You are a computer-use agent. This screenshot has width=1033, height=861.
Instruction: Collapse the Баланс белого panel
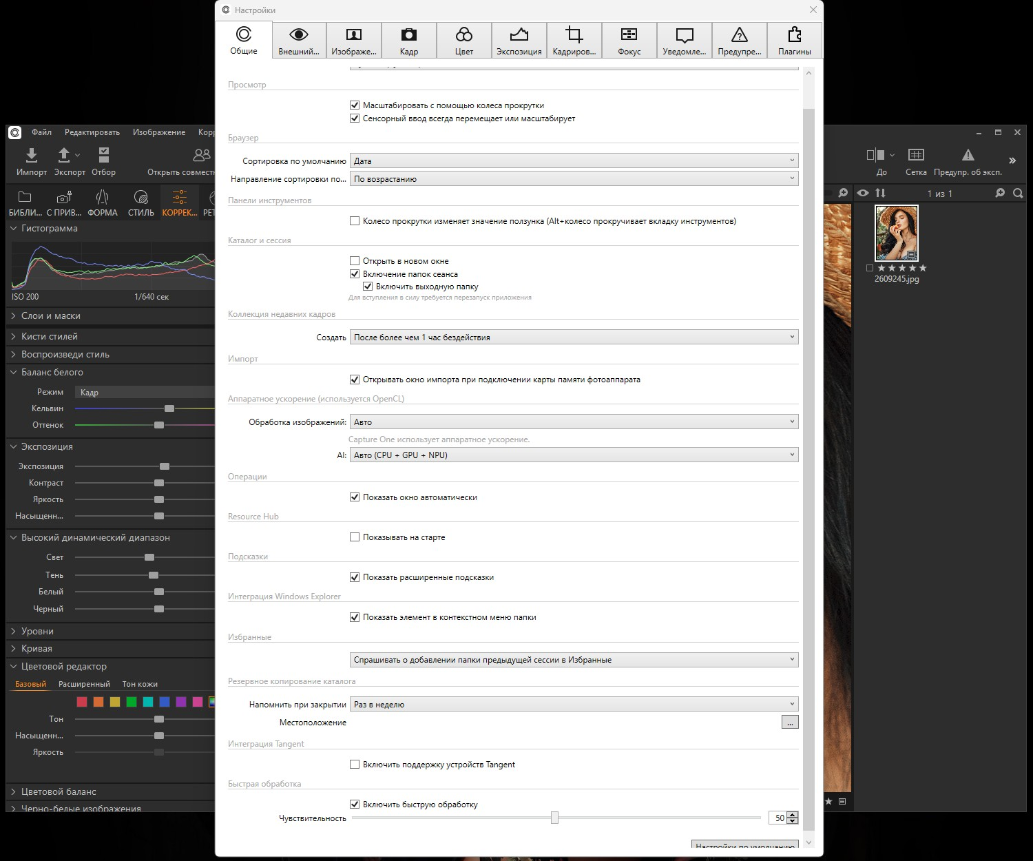point(14,372)
